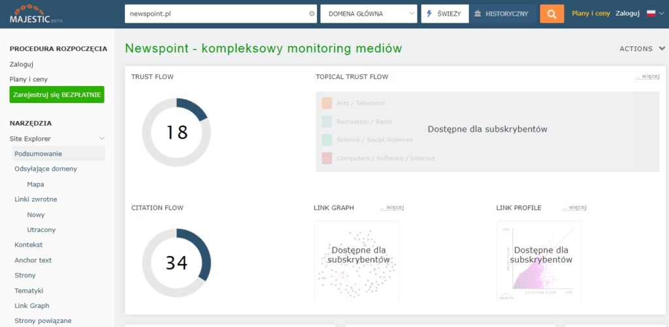The image size is (669, 327).
Task: Open Plany i ceny in header
Action: (x=591, y=14)
